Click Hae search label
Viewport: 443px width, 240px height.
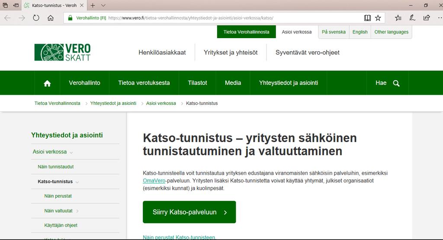pyautogui.click(x=381, y=83)
